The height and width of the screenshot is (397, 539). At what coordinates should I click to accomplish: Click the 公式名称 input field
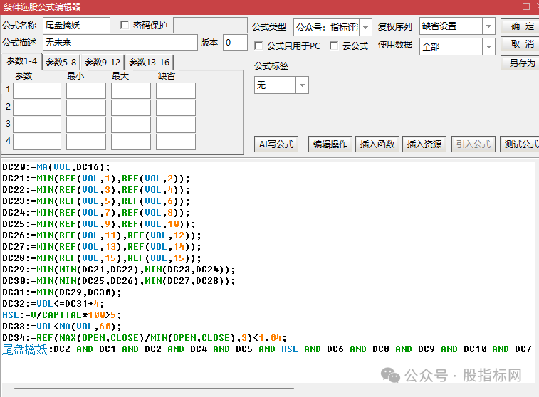(x=76, y=26)
